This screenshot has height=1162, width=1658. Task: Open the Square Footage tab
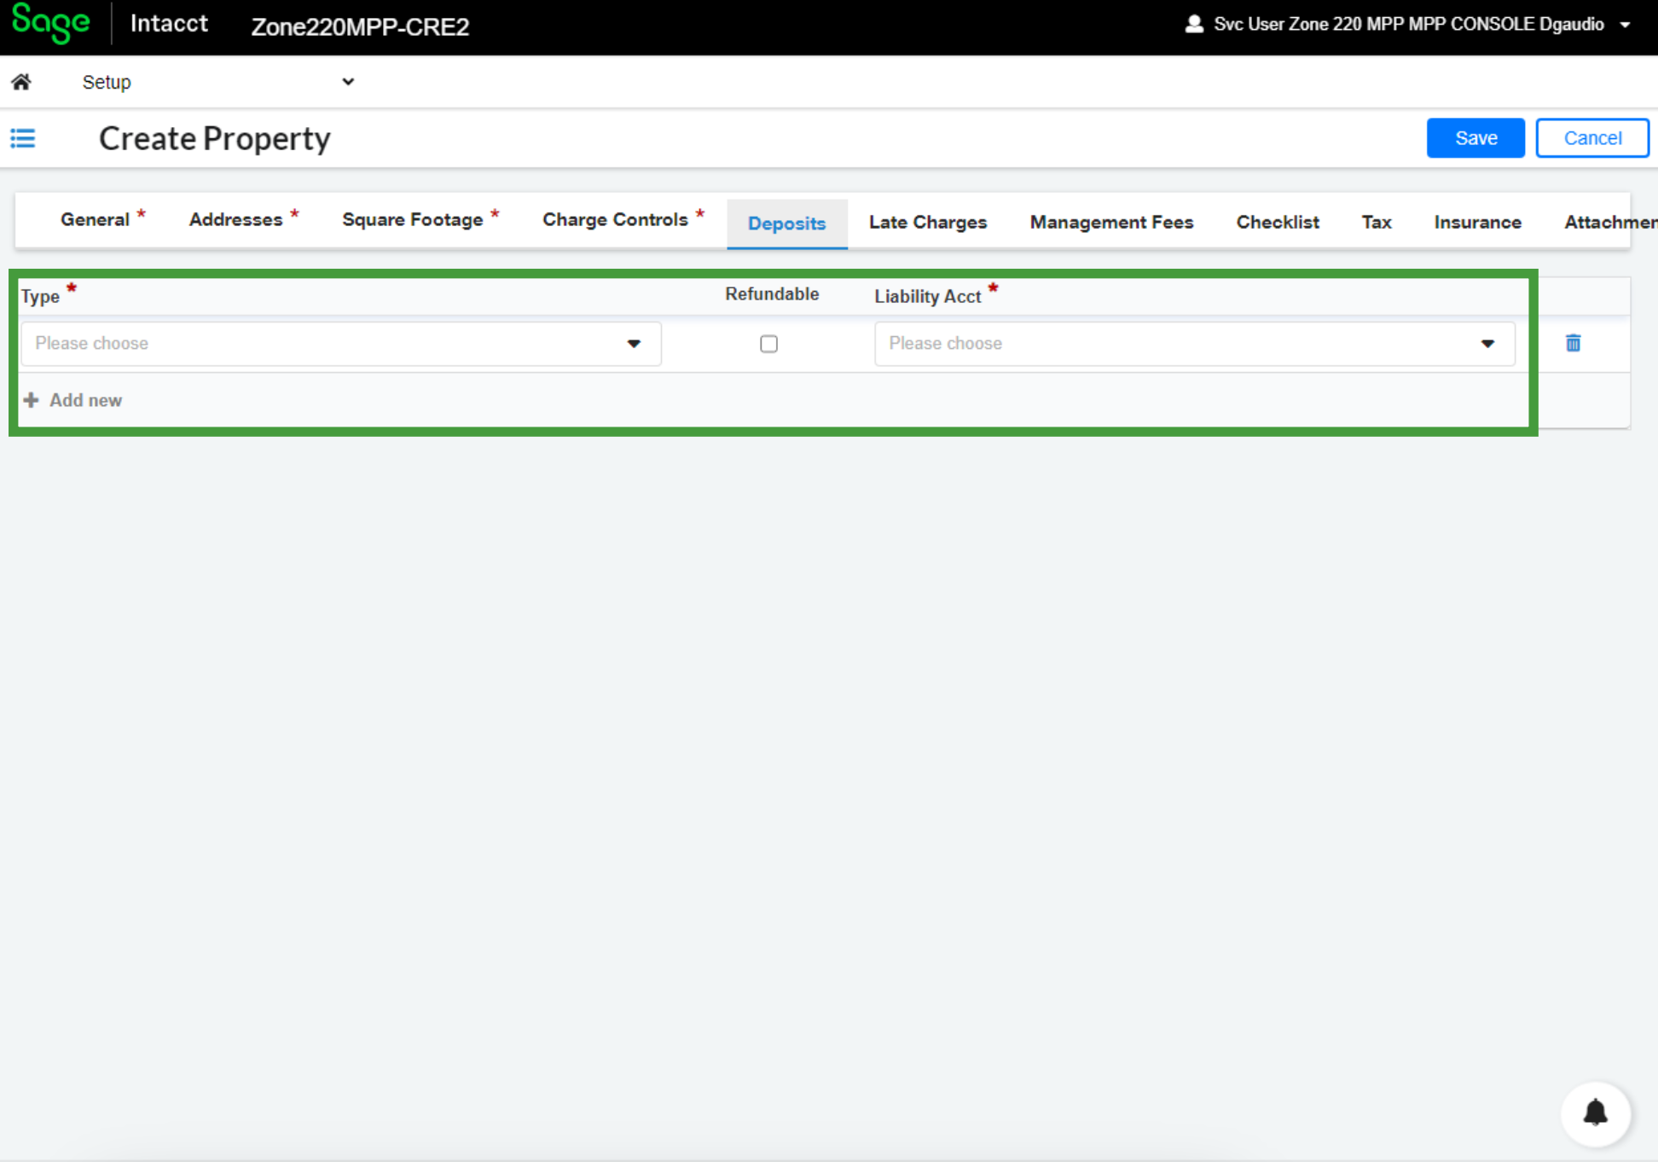point(420,220)
